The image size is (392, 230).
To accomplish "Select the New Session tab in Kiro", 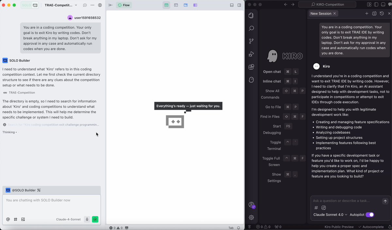I will [321, 13].
